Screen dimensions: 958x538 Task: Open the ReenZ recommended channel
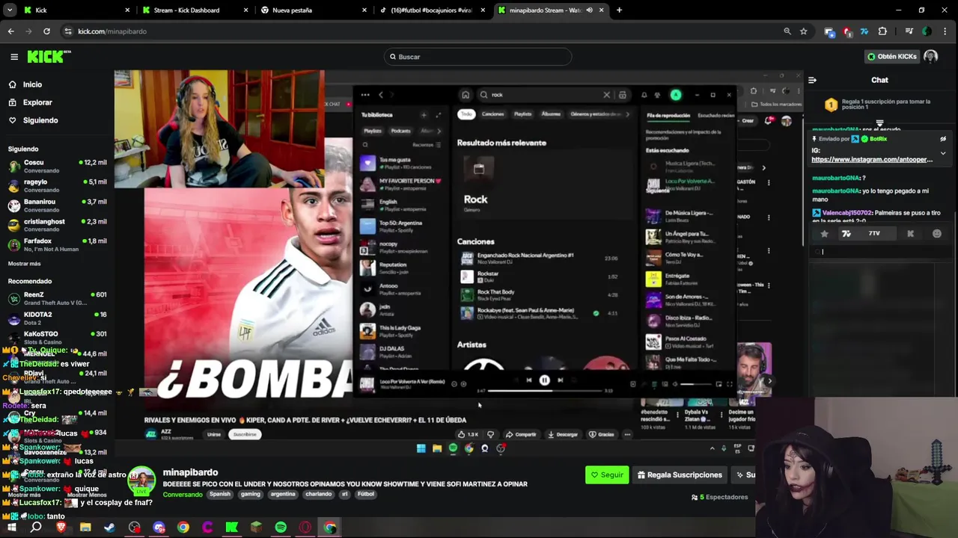point(57,299)
